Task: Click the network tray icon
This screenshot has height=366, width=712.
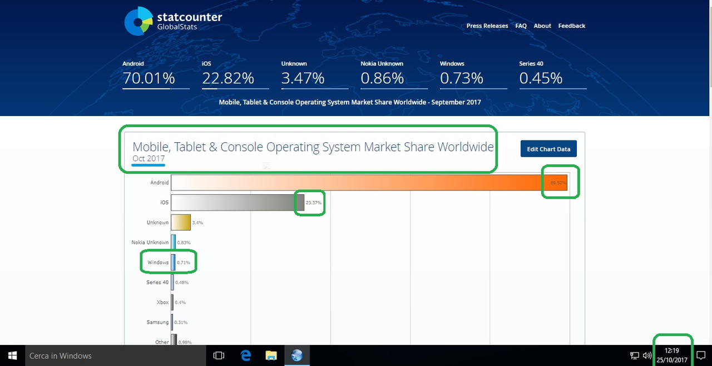Action: 634,355
